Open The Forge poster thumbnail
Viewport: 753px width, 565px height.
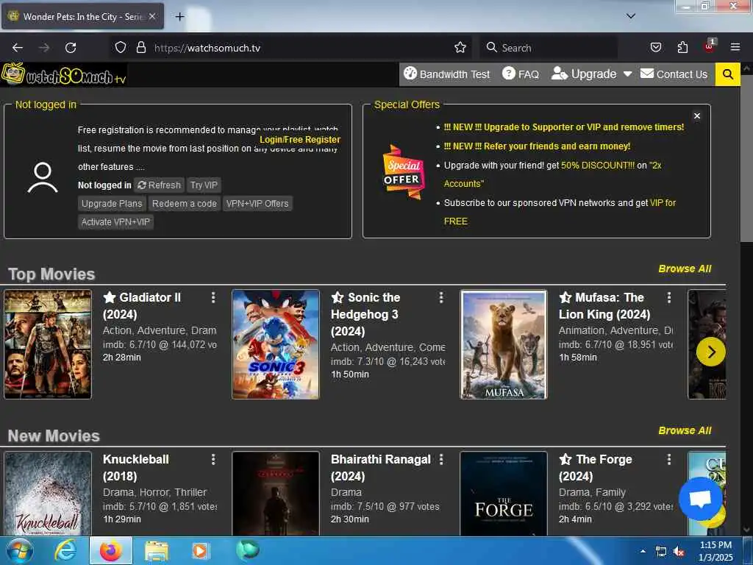point(504,494)
